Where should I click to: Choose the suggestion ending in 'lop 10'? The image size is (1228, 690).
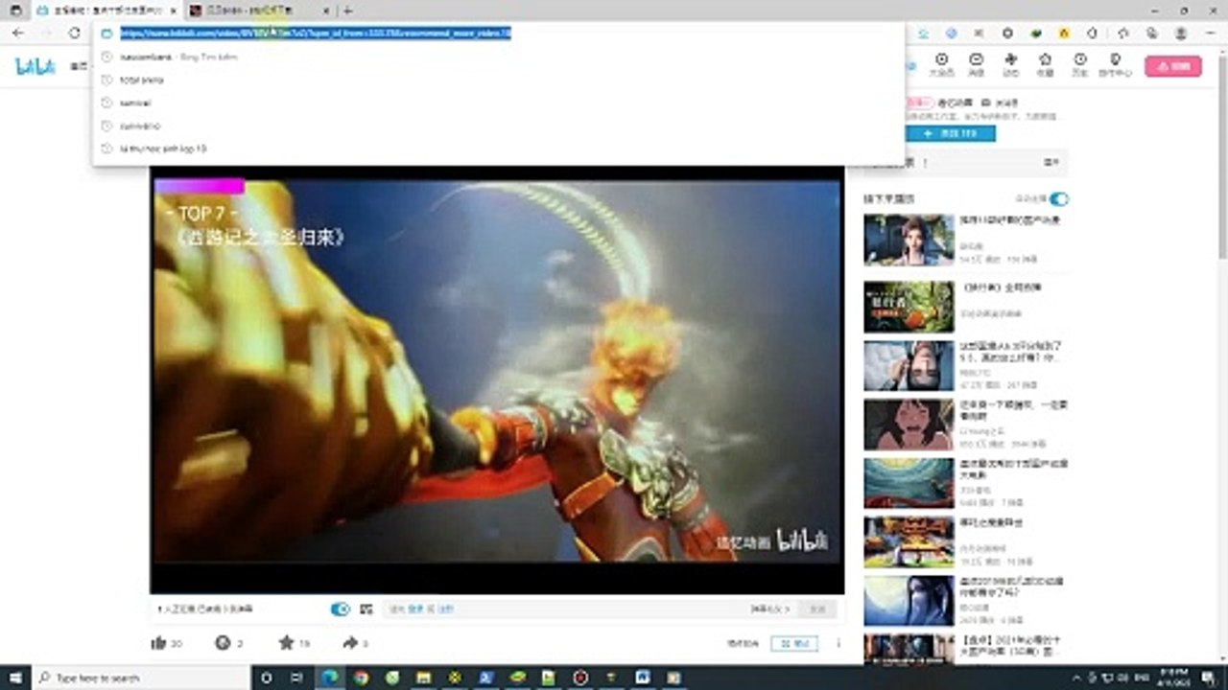click(x=498, y=149)
